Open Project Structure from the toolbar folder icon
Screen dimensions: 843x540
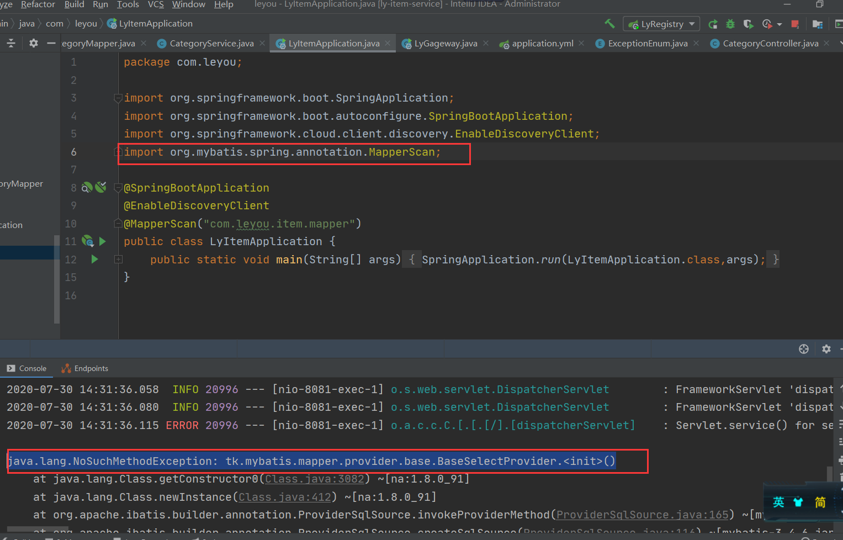pyautogui.click(x=818, y=24)
